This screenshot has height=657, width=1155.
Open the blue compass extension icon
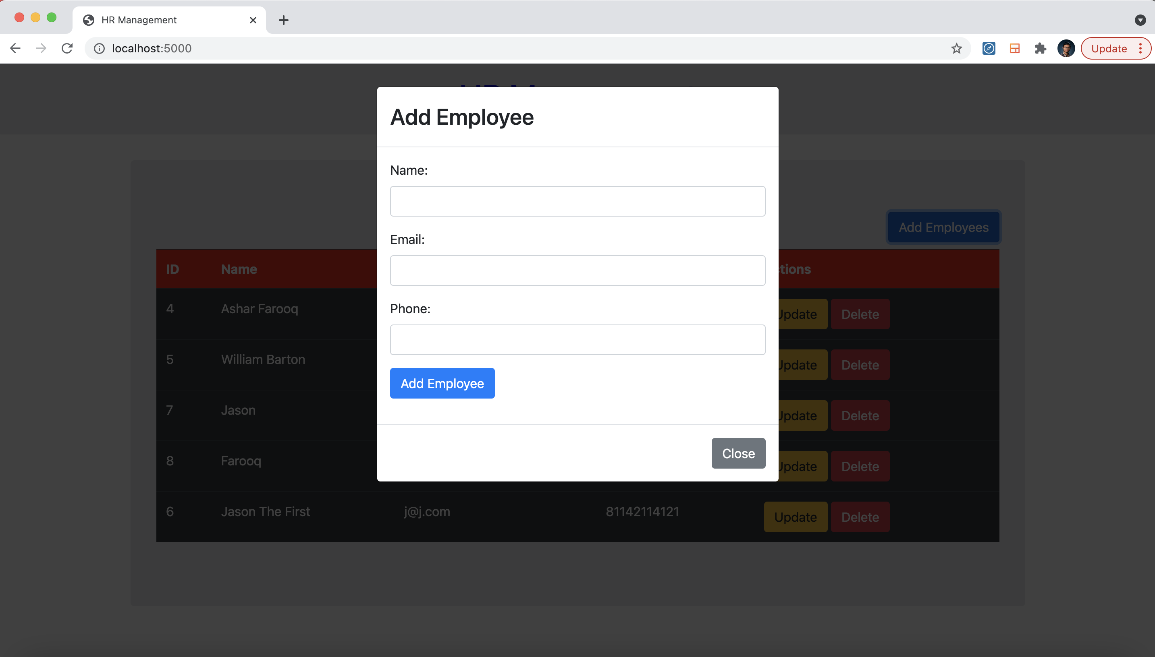[989, 48]
